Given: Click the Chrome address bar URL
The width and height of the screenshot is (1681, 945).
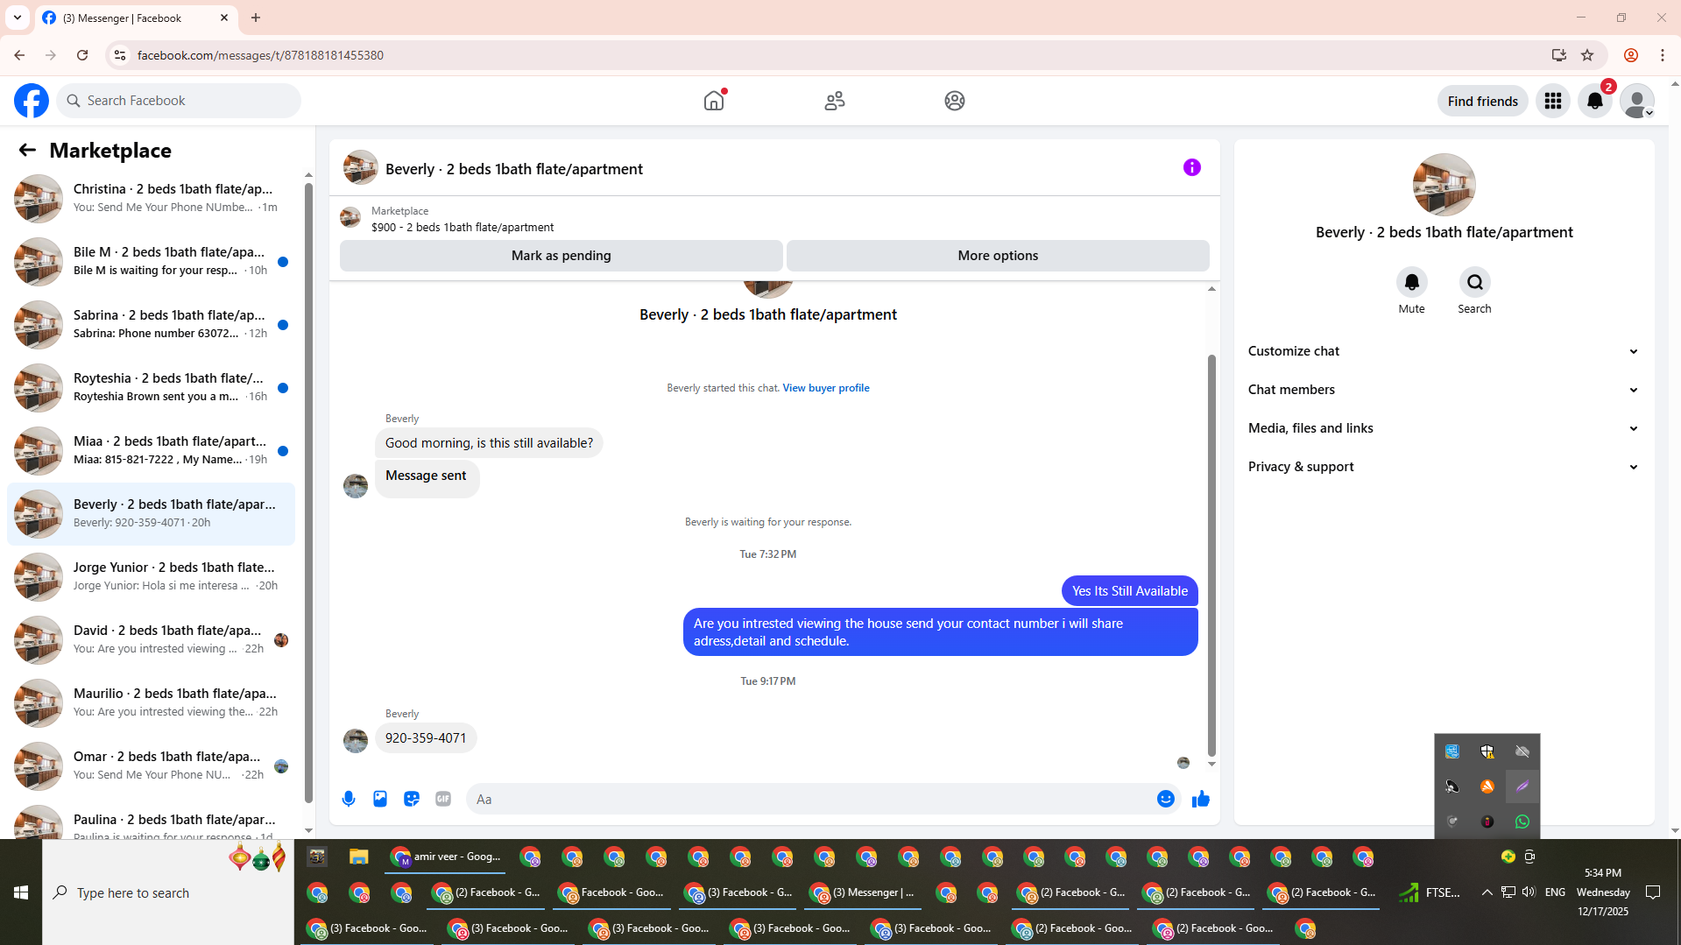Looking at the screenshot, I should coord(260,55).
